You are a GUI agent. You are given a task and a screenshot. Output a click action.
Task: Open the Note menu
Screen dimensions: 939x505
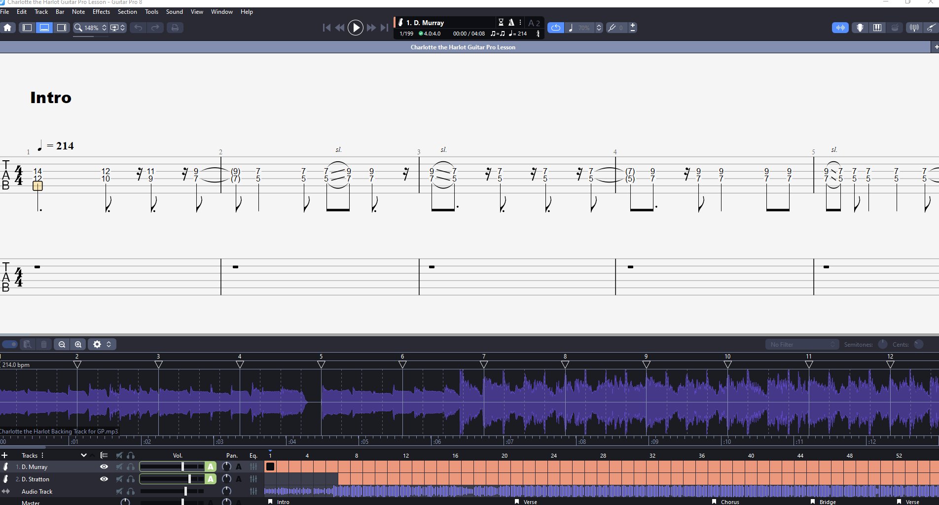78,12
